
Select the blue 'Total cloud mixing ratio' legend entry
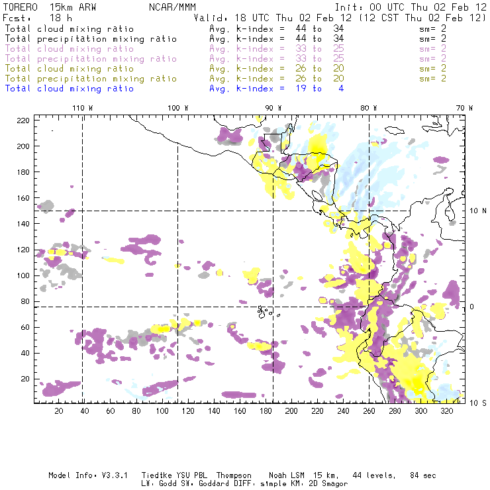(x=70, y=89)
